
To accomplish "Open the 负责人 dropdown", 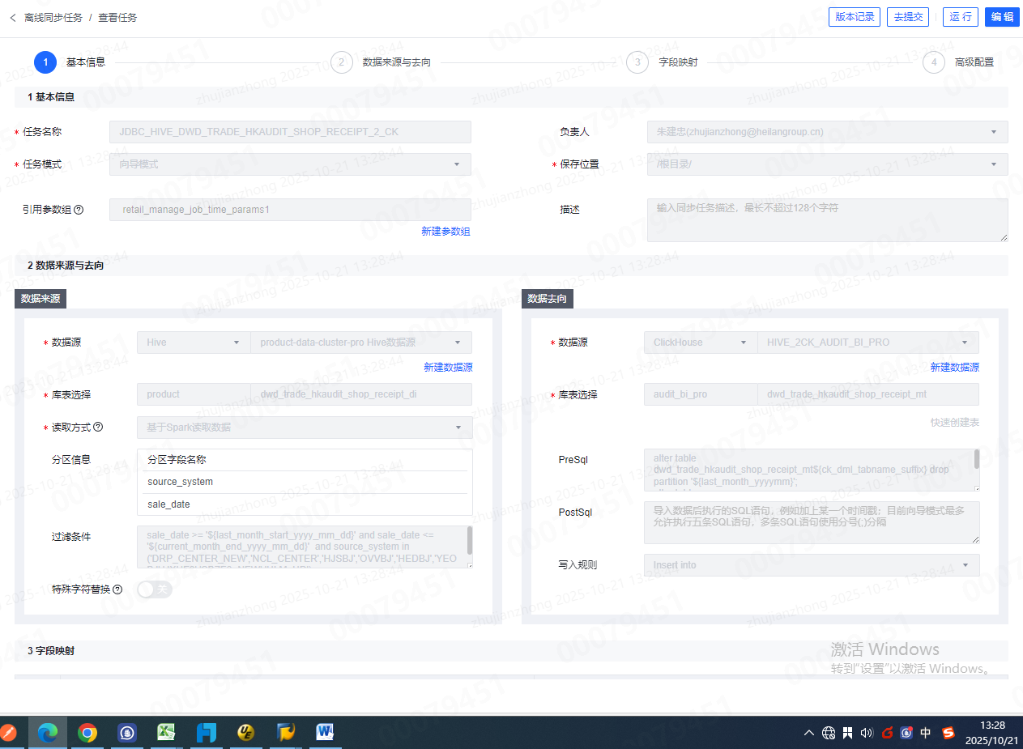I will (827, 132).
